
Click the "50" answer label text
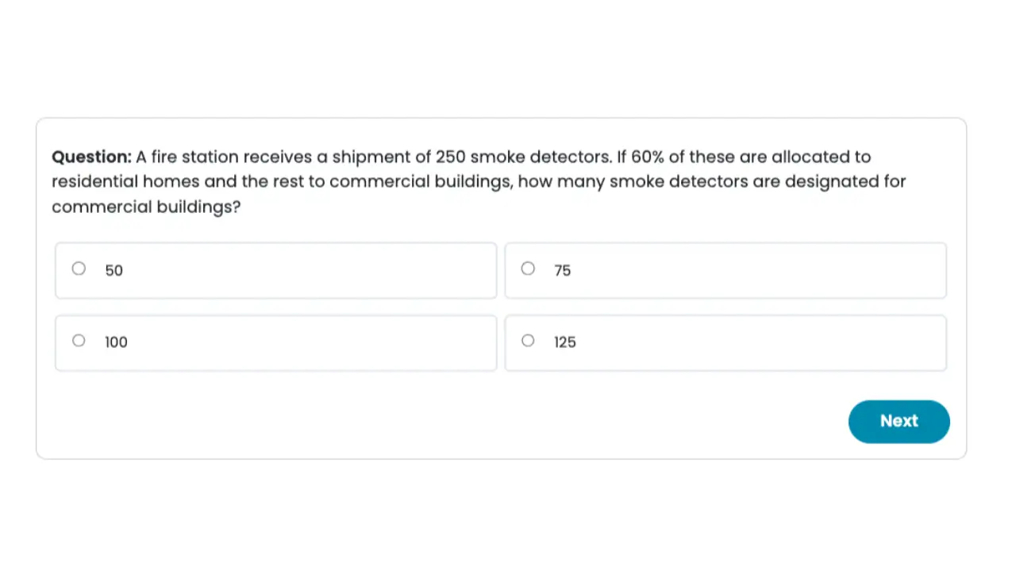[114, 271]
